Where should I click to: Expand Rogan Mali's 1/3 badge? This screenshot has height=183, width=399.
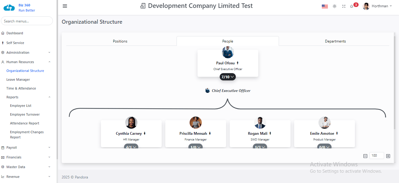pyautogui.click(x=260, y=146)
